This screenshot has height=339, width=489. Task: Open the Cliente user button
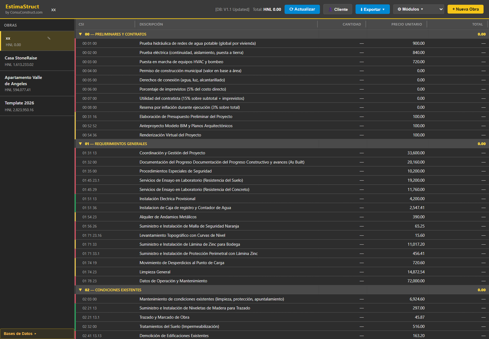coord(338,9)
